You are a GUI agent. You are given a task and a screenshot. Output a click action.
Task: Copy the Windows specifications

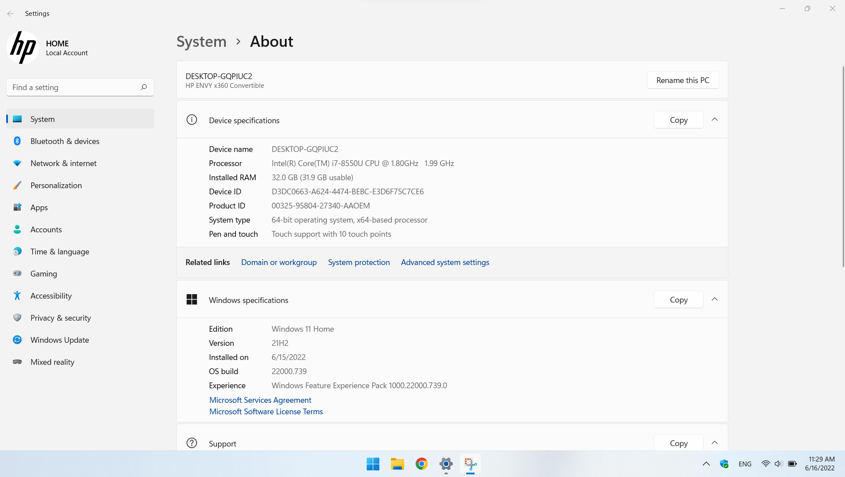pos(678,299)
